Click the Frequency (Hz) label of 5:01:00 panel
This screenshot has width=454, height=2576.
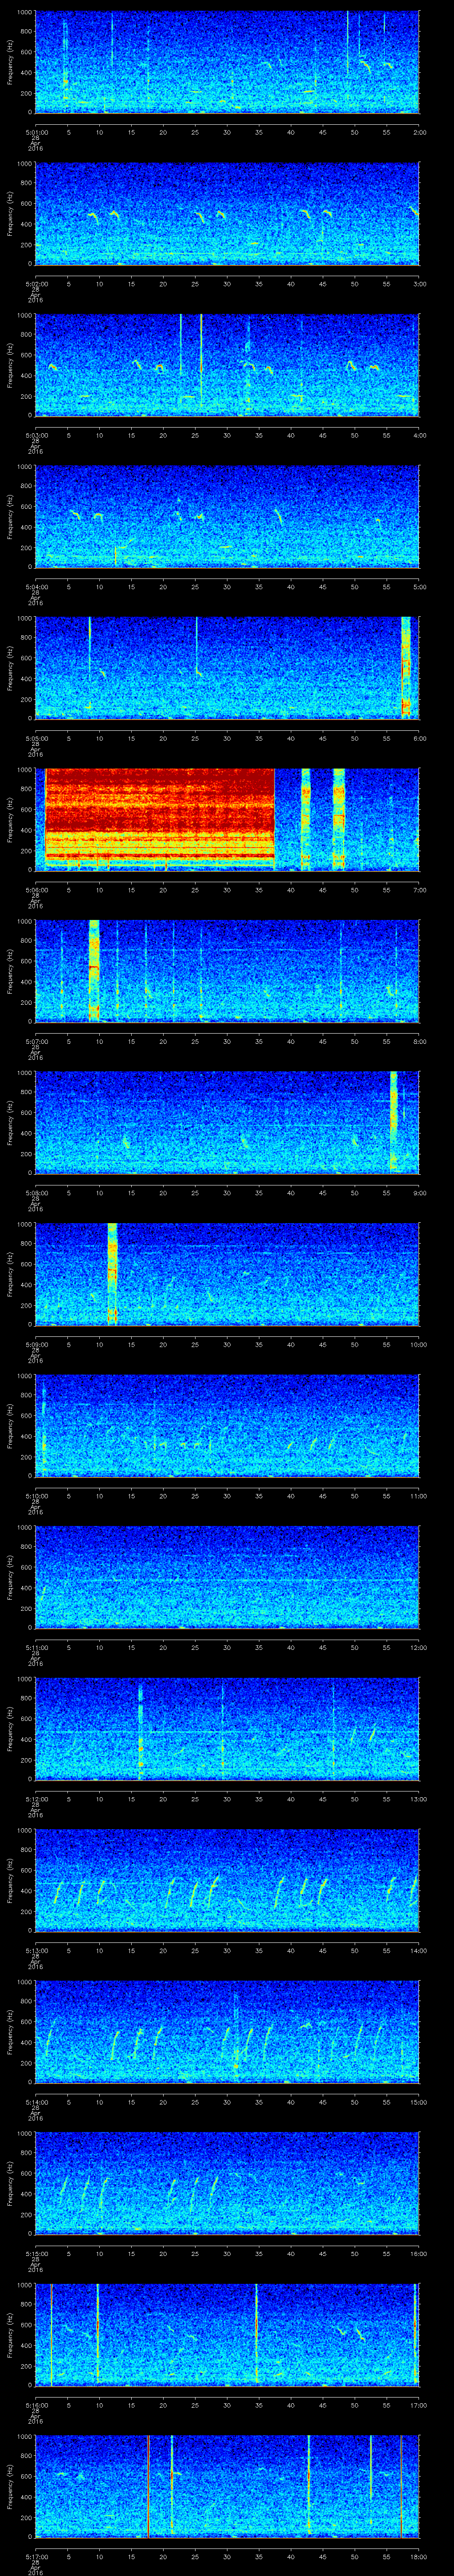[10, 62]
